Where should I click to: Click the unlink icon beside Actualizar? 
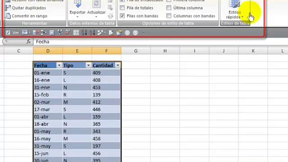(x=110, y=16)
